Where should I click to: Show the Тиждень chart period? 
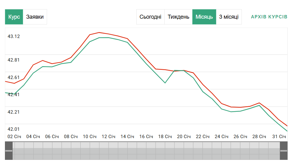coord(178,17)
